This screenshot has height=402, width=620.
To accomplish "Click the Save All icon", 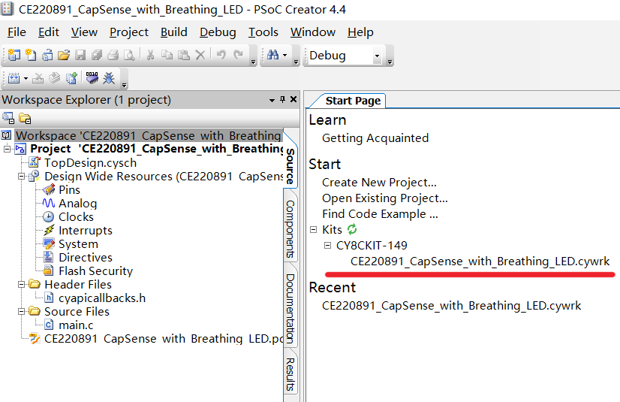I will click(97, 55).
